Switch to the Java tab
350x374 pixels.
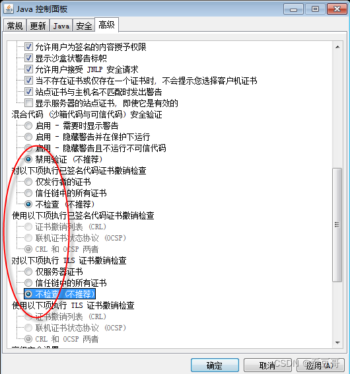coord(61,26)
